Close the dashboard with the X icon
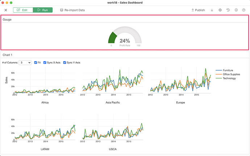 tap(6, 10)
